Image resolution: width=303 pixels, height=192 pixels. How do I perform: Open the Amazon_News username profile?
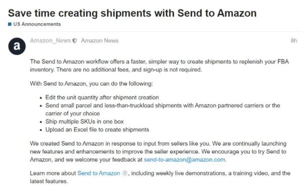(x=50, y=41)
